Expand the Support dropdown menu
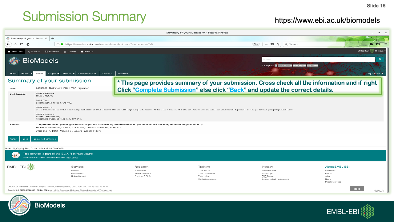The height and width of the screenshot is (222, 394). tap(54, 74)
